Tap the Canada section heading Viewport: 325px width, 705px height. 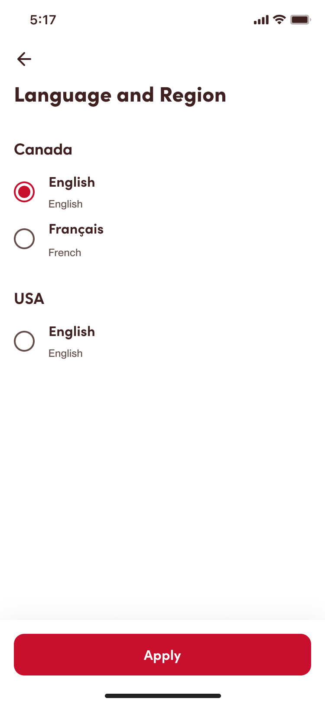click(43, 150)
